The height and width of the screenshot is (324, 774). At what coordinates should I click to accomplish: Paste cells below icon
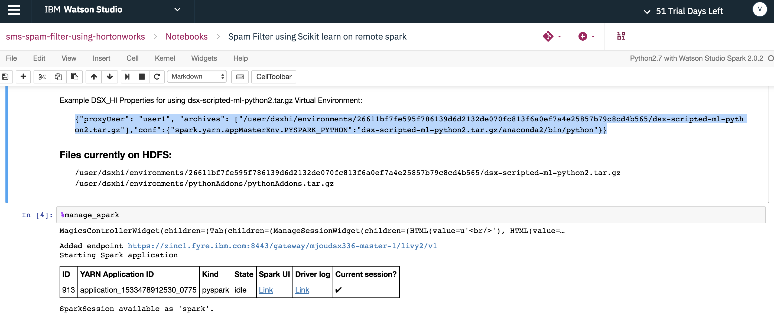74,77
